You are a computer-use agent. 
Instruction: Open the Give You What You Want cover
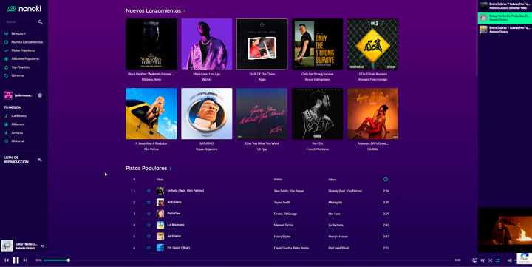click(x=262, y=114)
